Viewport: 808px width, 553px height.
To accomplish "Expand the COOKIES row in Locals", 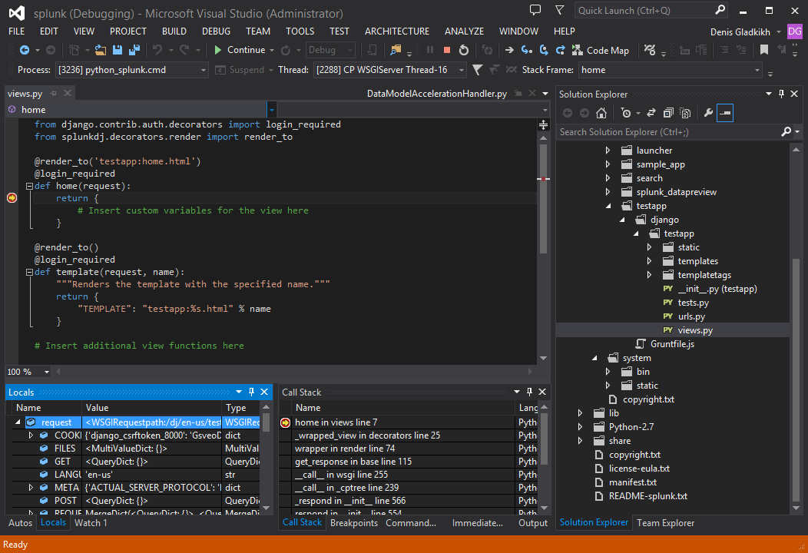I will click(x=31, y=435).
